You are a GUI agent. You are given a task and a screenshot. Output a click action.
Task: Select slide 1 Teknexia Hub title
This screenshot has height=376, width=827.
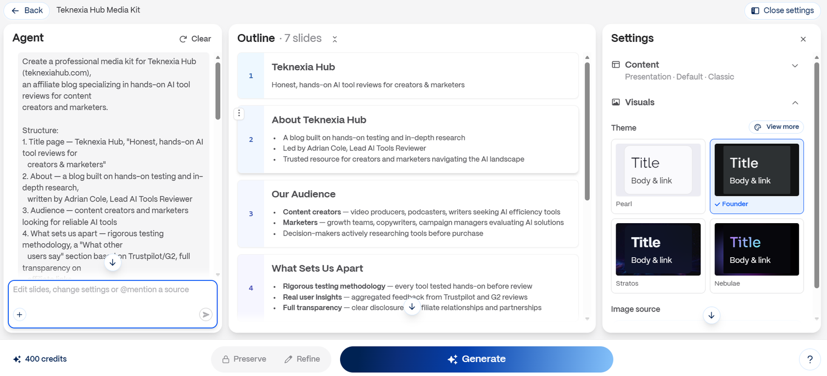[303, 67]
